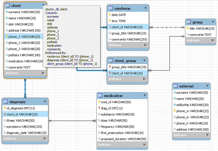Viewport: 218px width, 151px height.
Task: Select diagnosis_date VARCHAR(10) column
Action: pos(25,133)
